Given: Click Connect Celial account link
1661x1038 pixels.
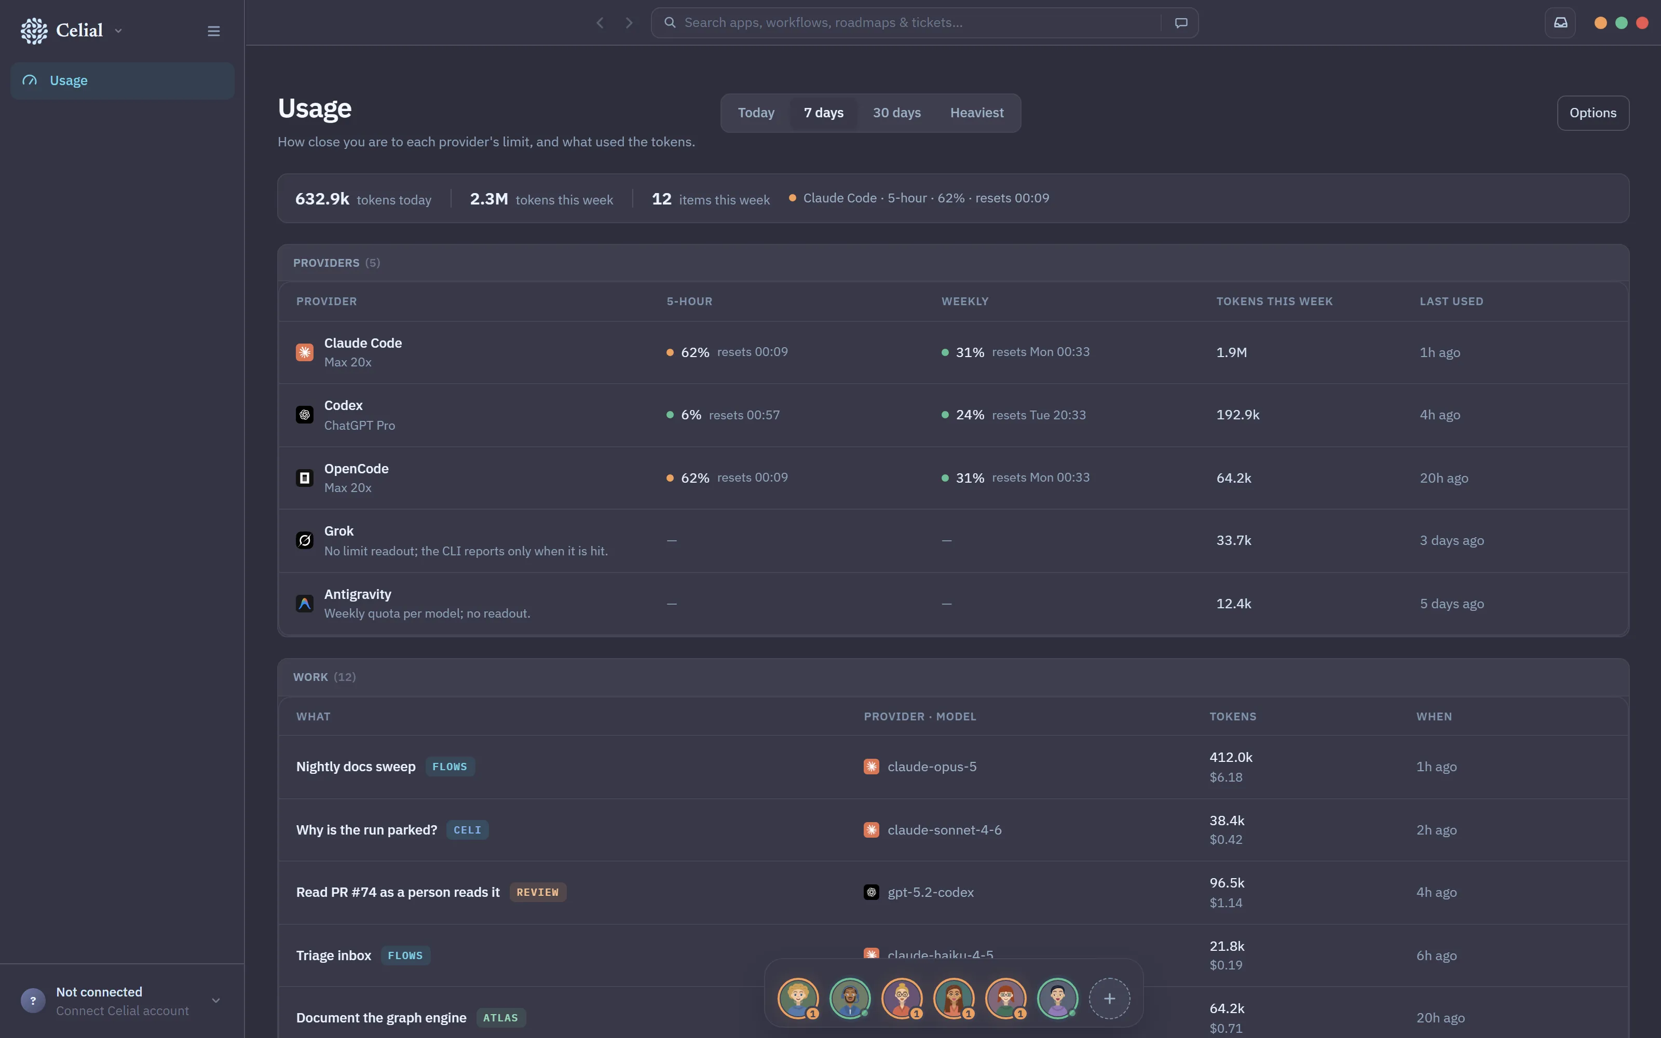Looking at the screenshot, I should (x=122, y=1011).
